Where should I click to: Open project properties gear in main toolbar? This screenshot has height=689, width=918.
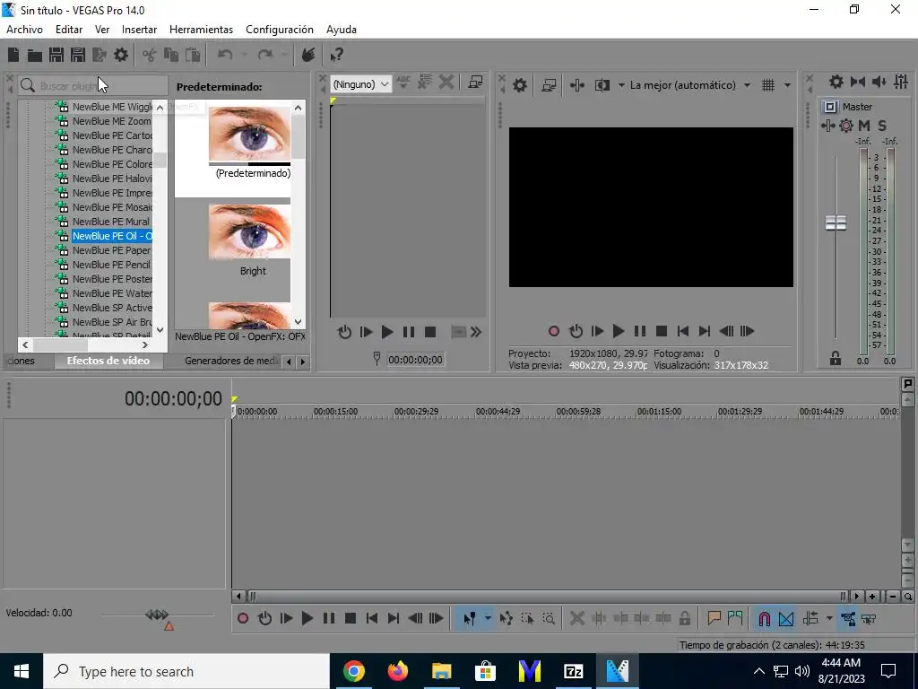coord(121,55)
